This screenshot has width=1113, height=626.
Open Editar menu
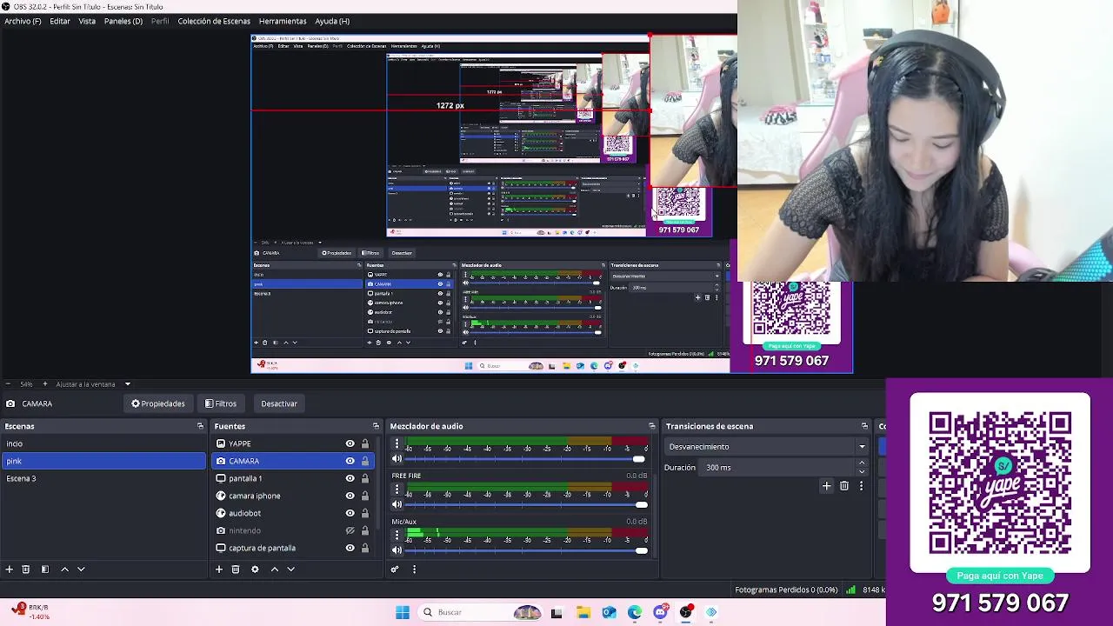click(x=60, y=21)
